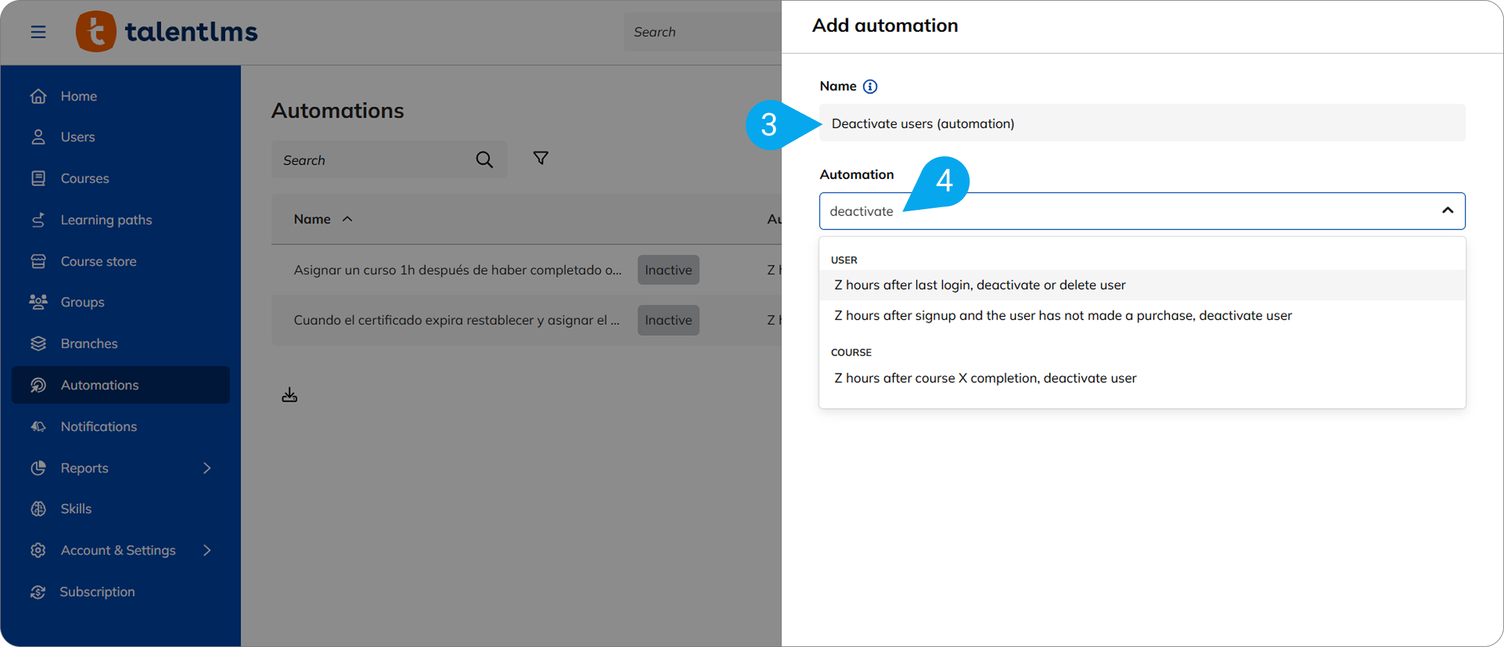Open Home from the sidebar
The image size is (1504, 647).
tap(78, 96)
